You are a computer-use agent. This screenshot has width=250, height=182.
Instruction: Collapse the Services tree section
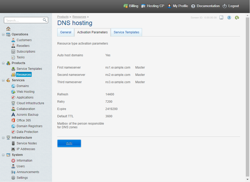pos(3,80)
